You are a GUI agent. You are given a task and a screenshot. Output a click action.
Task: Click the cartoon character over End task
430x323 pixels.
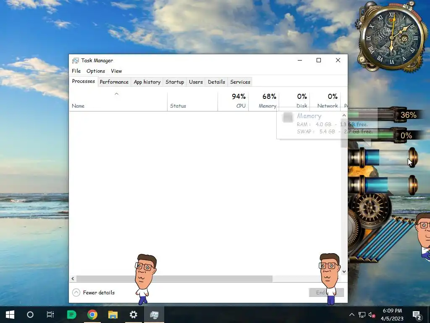330,279
